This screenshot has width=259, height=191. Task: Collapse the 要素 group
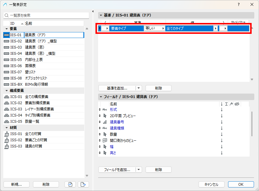[6, 29]
